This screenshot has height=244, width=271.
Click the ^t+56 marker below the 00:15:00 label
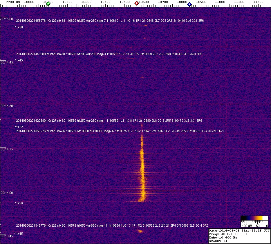[19, 27]
